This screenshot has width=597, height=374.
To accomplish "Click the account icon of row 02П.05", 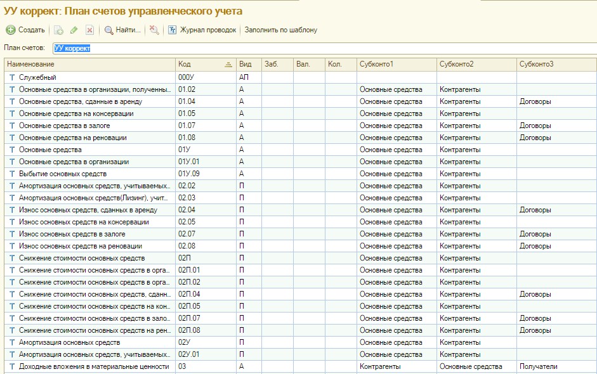I will point(12,306).
